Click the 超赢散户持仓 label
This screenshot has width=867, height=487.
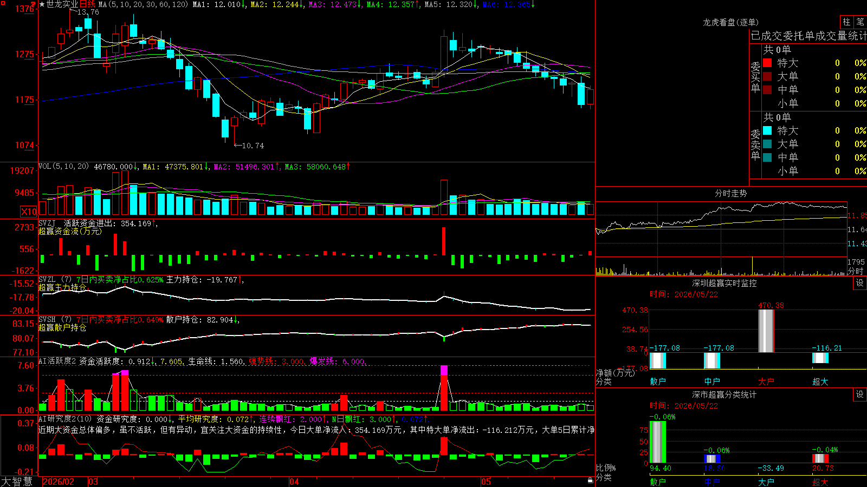(x=62, y=327)
